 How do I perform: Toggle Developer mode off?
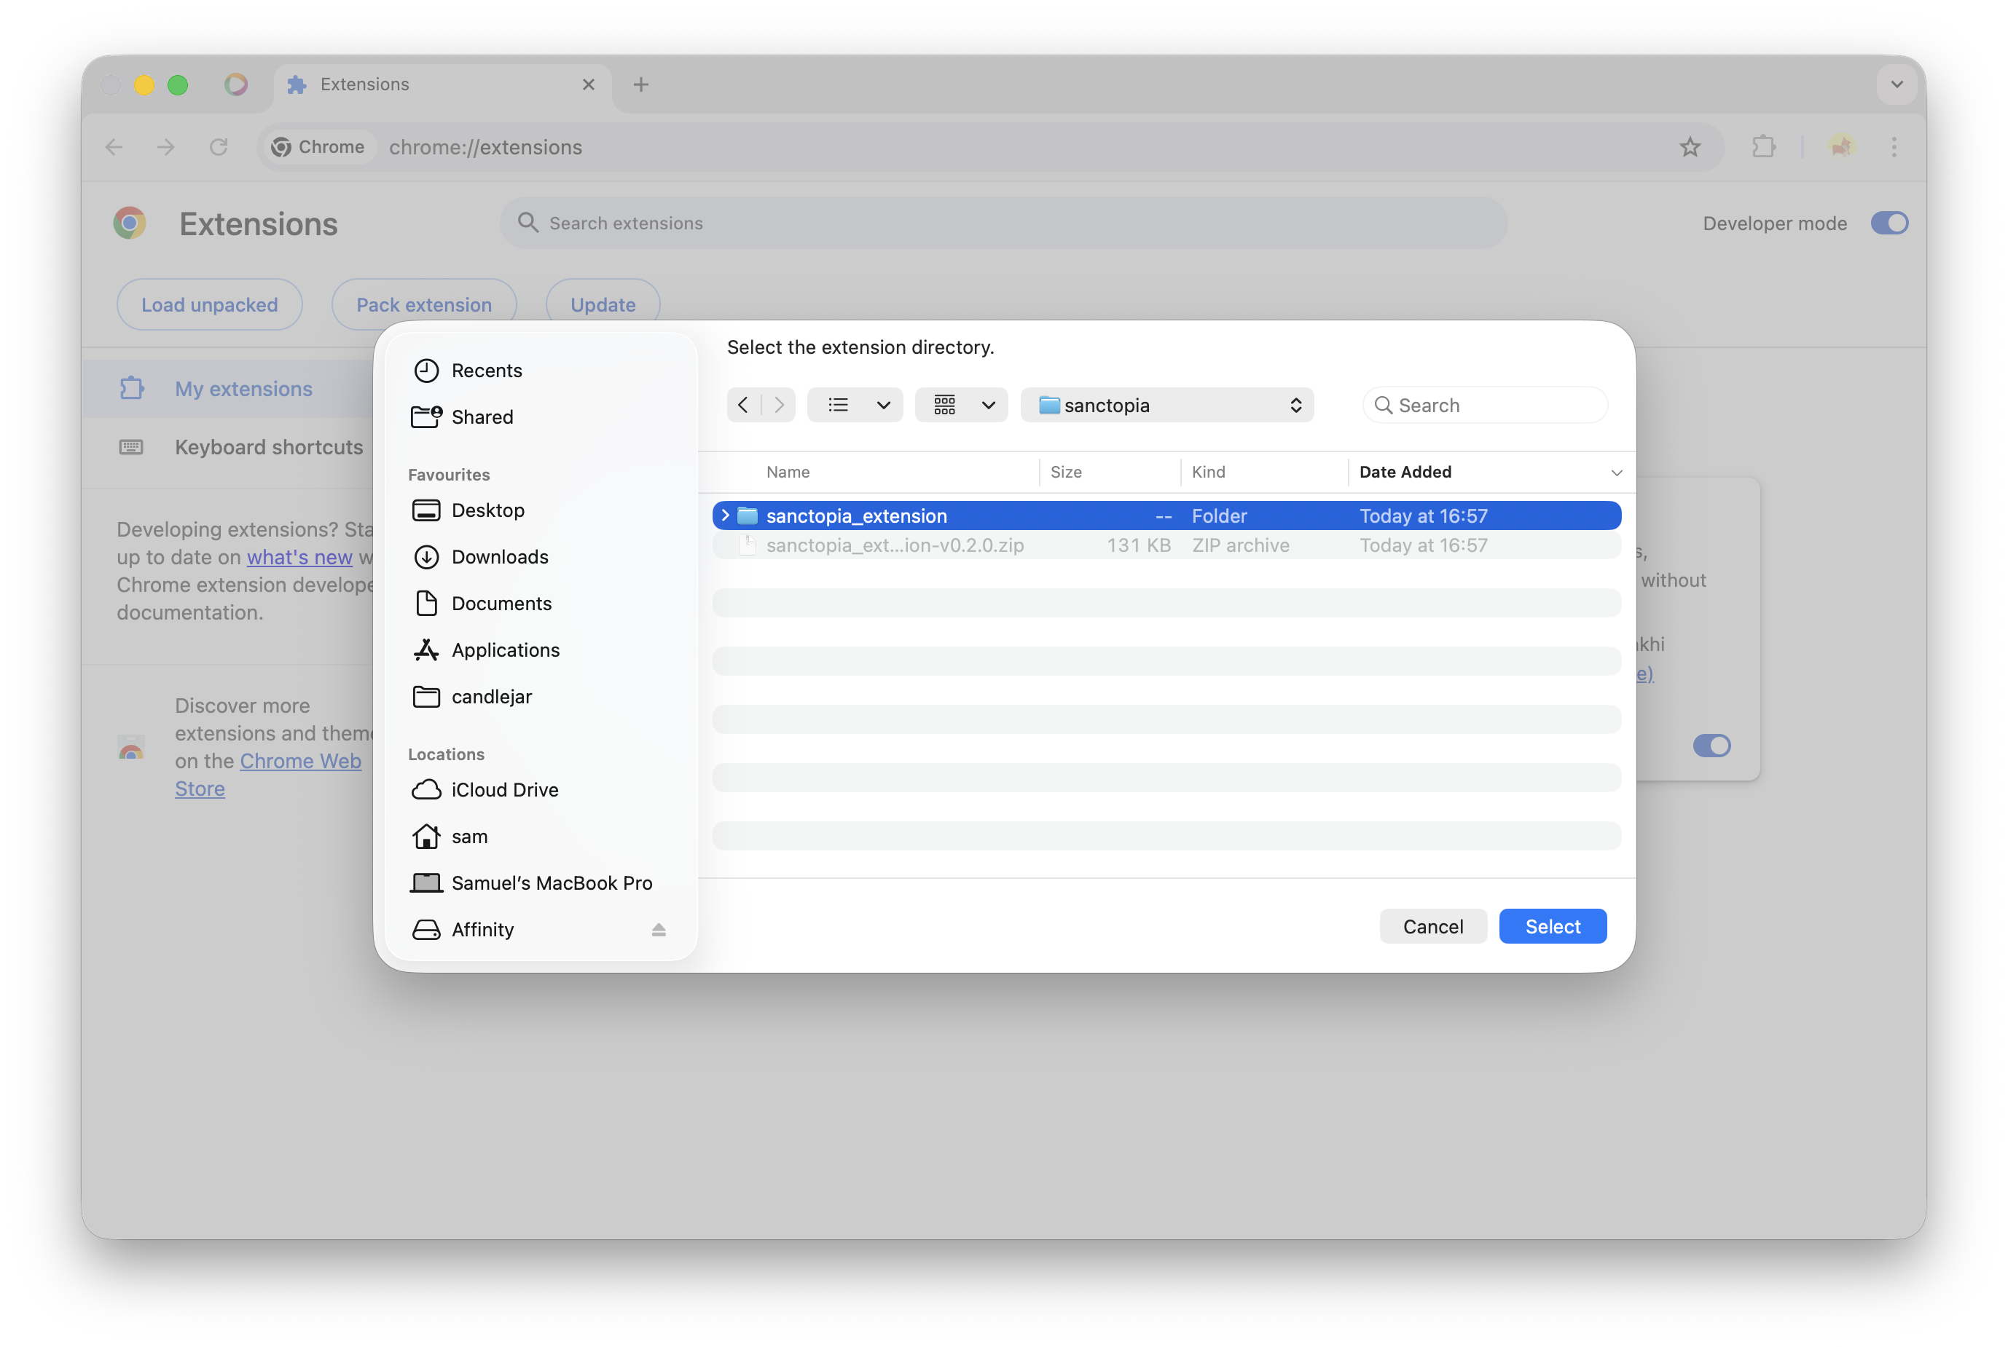1889,224
